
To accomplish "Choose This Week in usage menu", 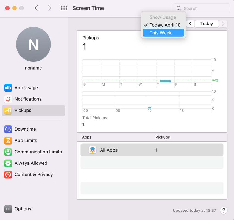I will tap(163, 33).
